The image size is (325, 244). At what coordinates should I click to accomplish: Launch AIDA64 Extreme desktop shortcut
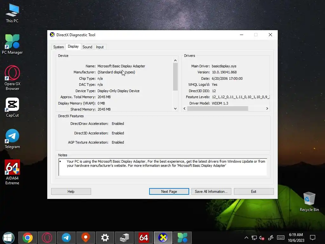click(12, 172)
